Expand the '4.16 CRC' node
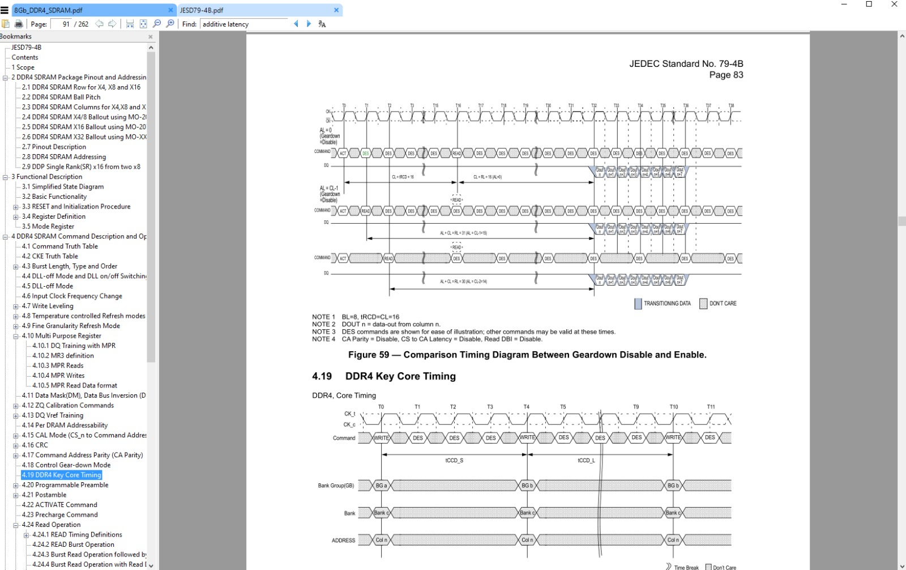This screenshot has width=906, height=570. point(16,445)
